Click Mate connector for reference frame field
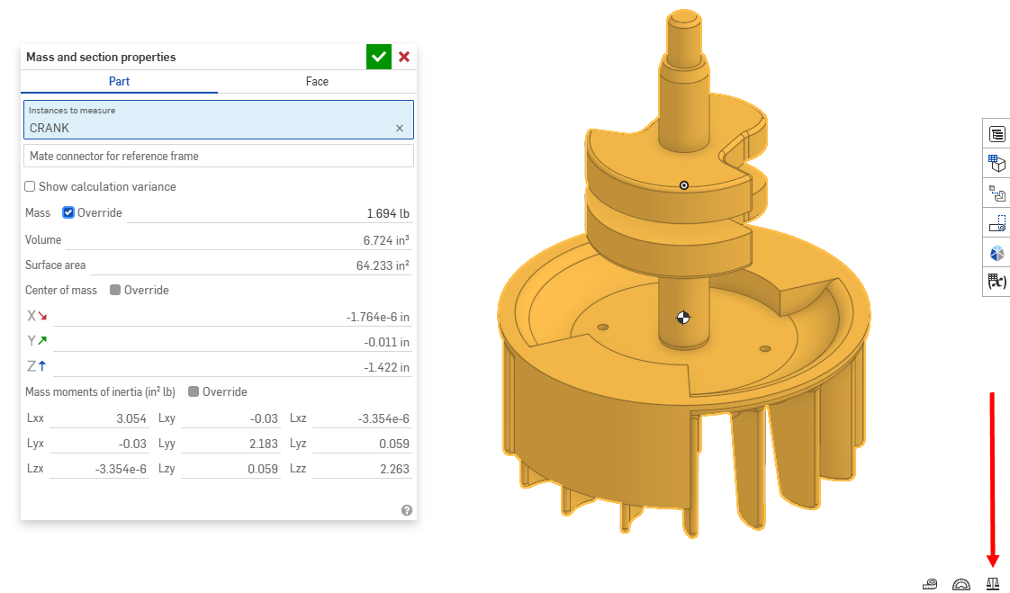The height and width of the screenshot is (593, 1010). (x=218, y=156)
